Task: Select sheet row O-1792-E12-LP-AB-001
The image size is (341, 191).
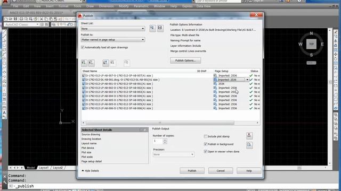Action: tap(170, 84)
